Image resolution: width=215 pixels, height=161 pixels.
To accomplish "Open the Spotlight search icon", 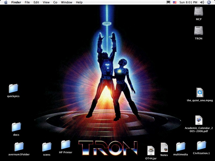I will (x=209, y=2).
